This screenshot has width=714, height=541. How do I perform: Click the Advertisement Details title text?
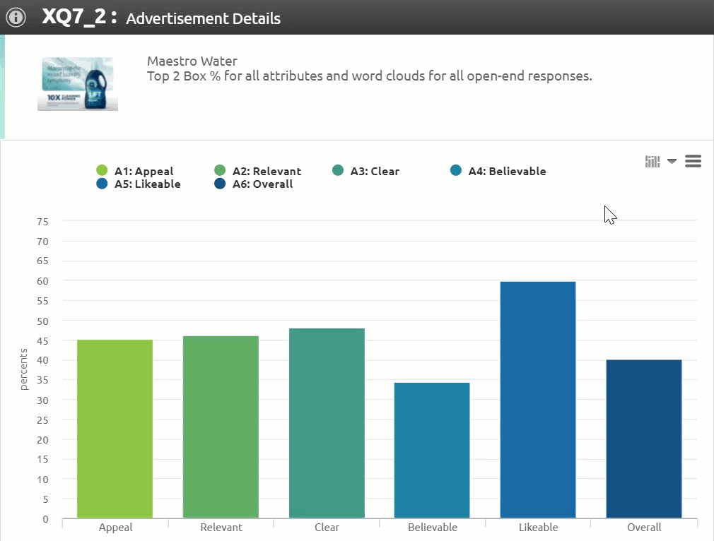pos(203,19)
